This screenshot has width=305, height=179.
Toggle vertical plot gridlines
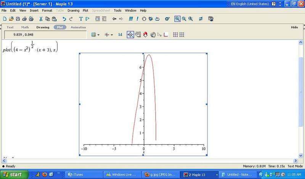click(x=182, y=35)
